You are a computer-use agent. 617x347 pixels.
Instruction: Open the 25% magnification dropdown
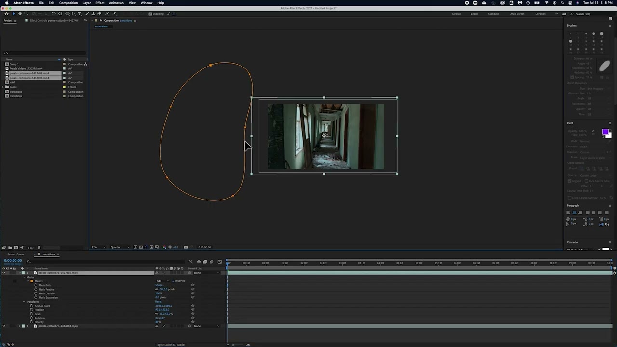pos(98,247)
